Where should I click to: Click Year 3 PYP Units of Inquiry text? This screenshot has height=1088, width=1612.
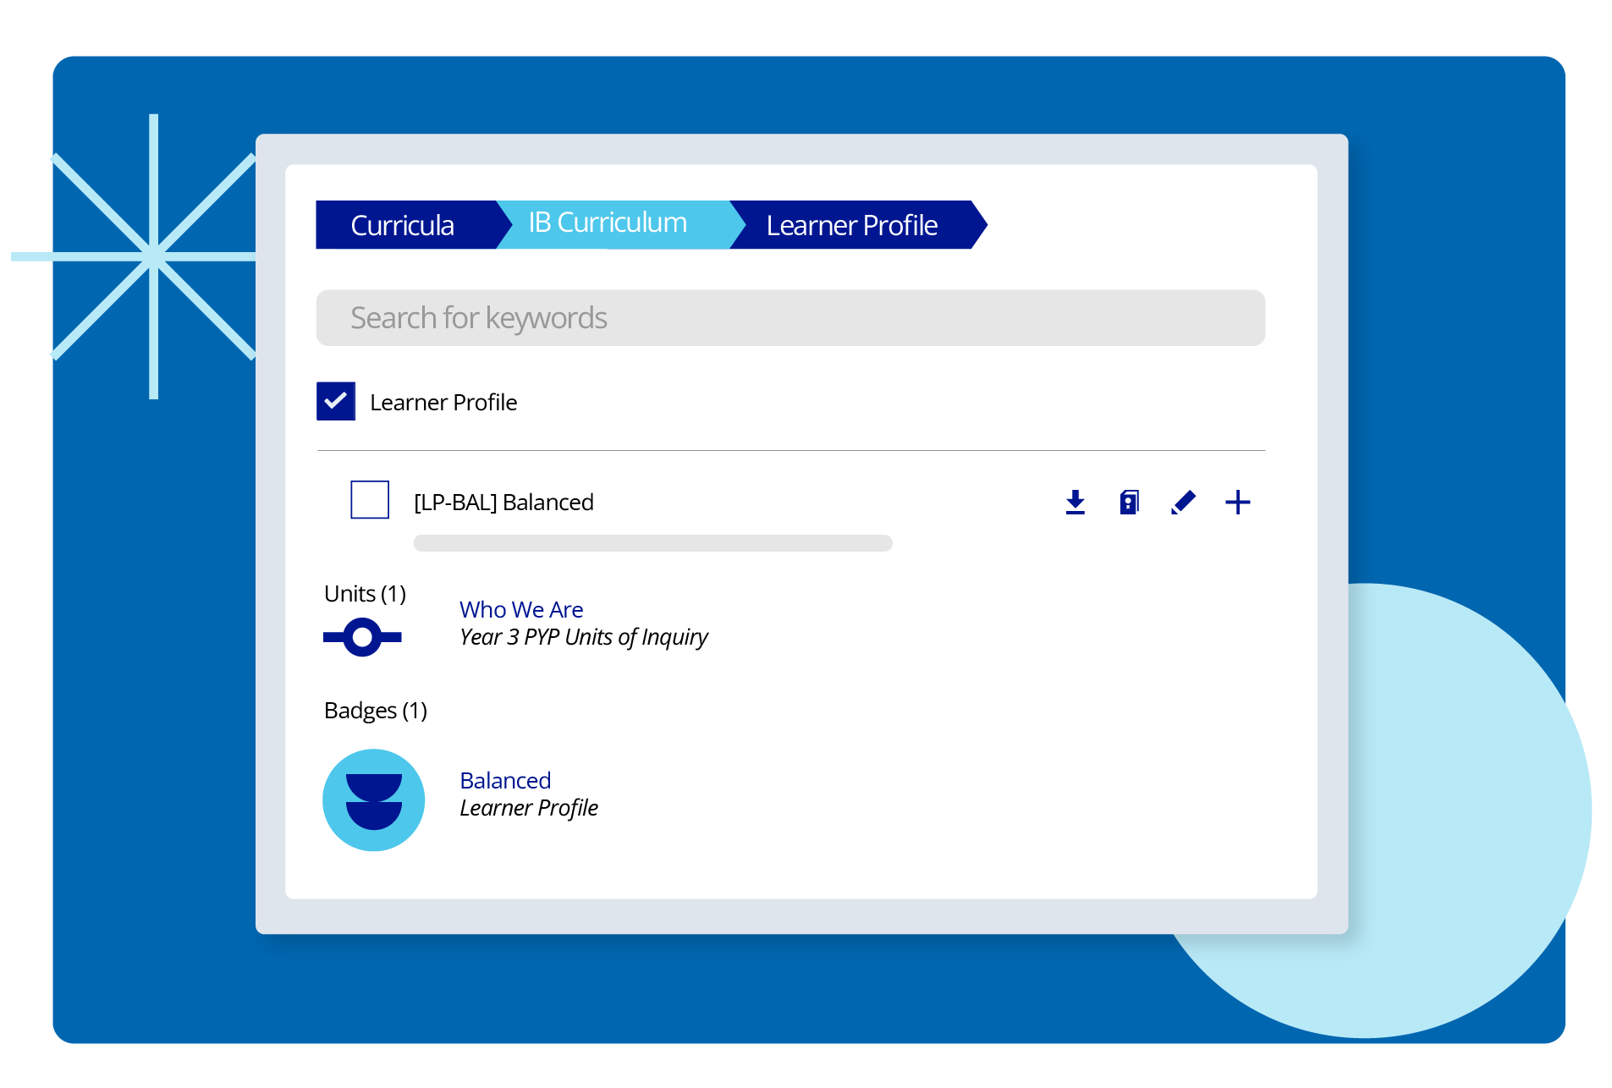584,637
